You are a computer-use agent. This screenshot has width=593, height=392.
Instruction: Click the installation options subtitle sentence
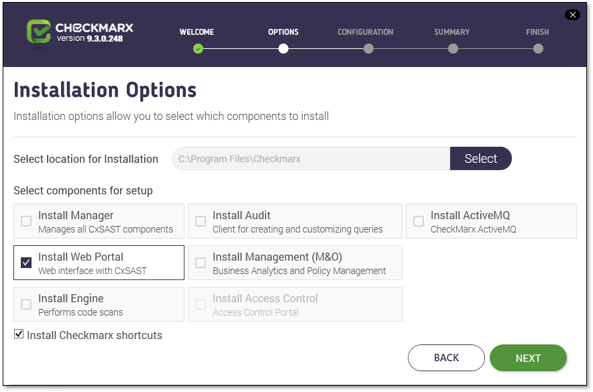click(x=171, y=117)
